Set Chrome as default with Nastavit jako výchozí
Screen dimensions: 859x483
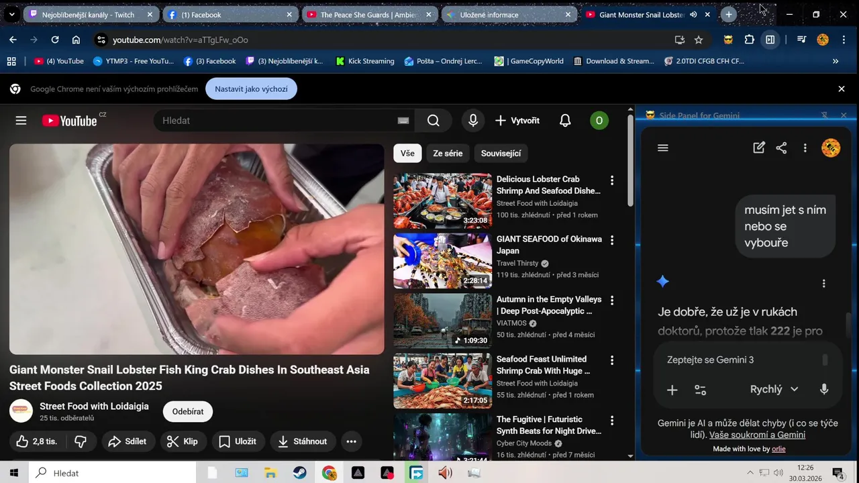(251, 89)
